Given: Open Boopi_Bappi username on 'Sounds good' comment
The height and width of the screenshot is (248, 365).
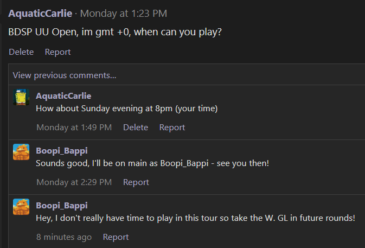Looking at the screenshot, I should (62, 151).
